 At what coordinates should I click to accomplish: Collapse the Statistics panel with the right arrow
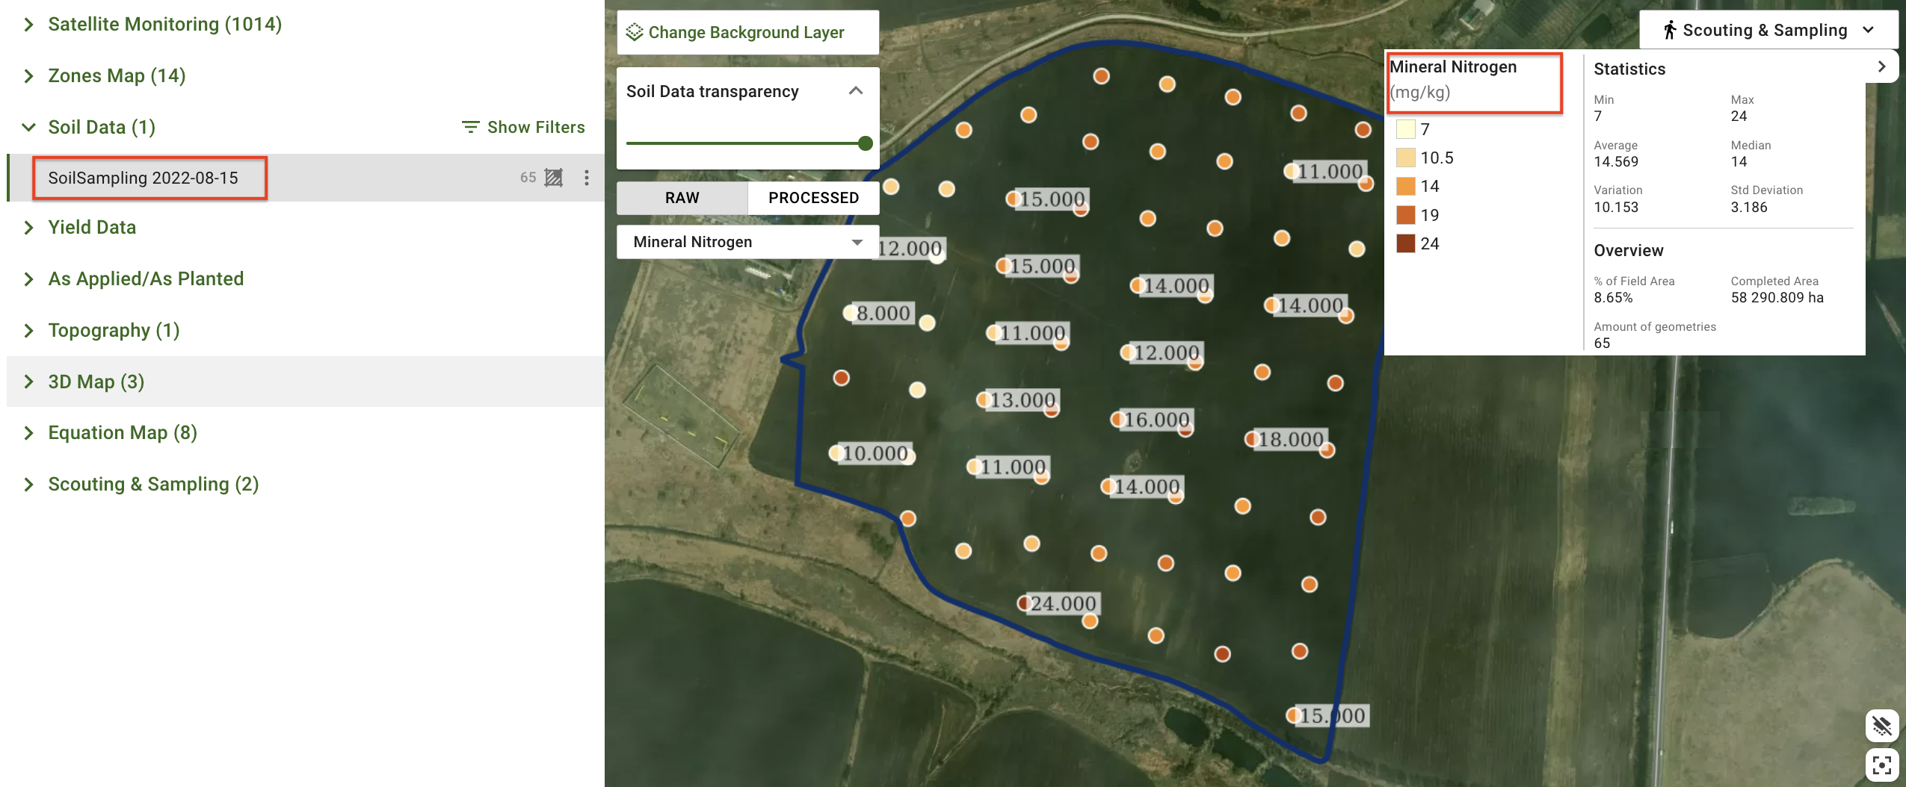coord(1881,67)
